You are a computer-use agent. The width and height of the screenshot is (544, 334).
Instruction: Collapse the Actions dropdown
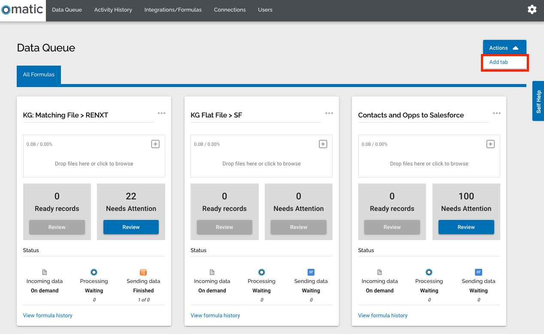click(x=504, y=47)
